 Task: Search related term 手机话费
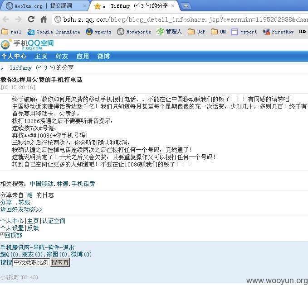pos(83,184)
